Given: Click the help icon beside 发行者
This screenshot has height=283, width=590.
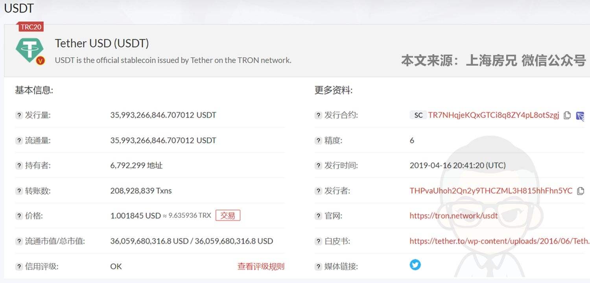Looking at the screenshot, I should [318, 191].
